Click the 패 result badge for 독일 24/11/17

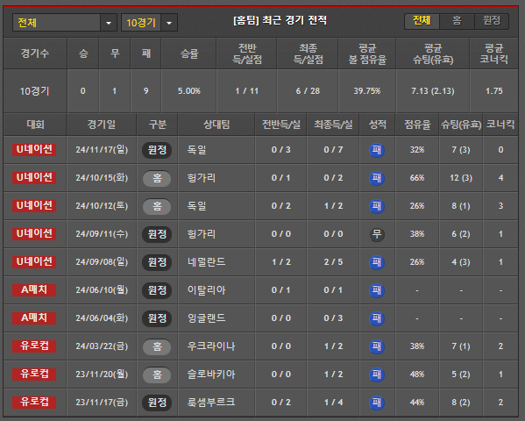(x=377, y=150)
